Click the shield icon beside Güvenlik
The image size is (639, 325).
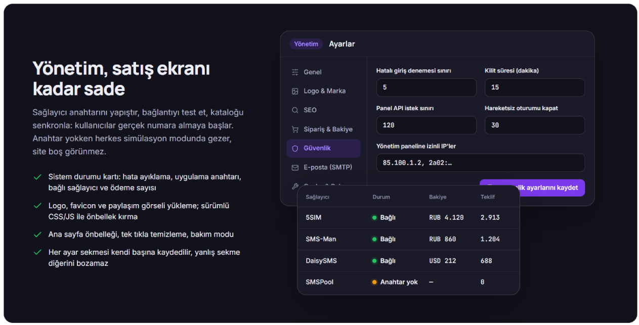pos(295,148)
